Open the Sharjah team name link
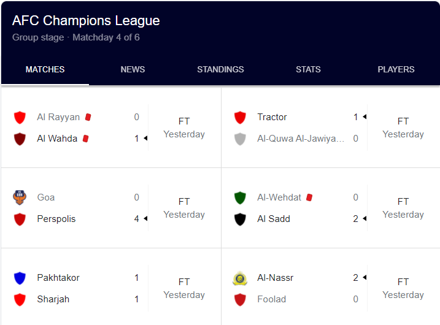Image resolution: width=440 pixels, height=325 pixels. [53, 299]
